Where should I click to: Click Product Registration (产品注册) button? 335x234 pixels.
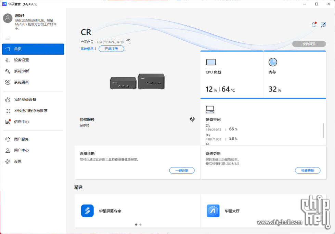[111, 49]
